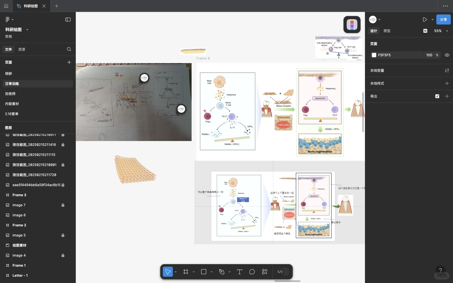The image size is (453, 283).
Task: Open the 刘老师 page
Action: (38, 94)
